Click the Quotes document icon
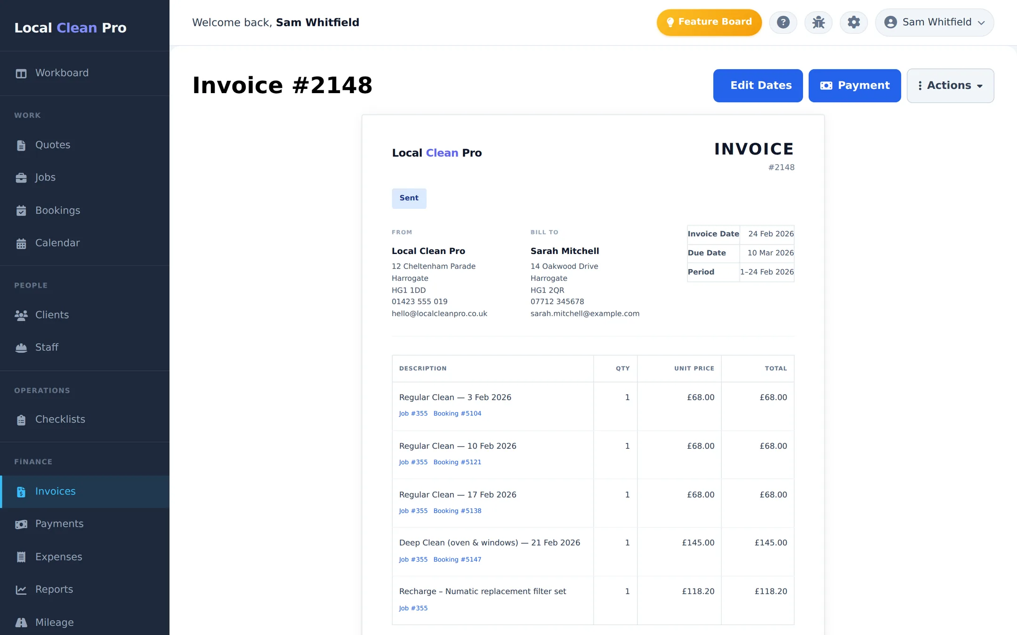The height and width of the screenshot is (635, 1017). pyautogui.click(x=21, y=145)
